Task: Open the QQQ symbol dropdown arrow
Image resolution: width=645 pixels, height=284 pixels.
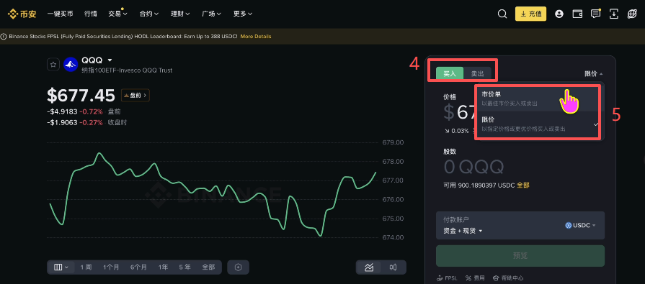Action: pyautogui.click(x=110, y=60)
